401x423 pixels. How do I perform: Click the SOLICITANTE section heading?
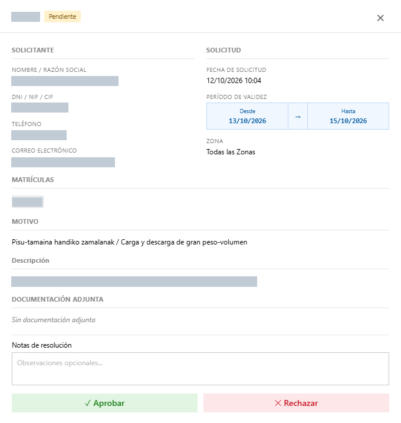32,50
